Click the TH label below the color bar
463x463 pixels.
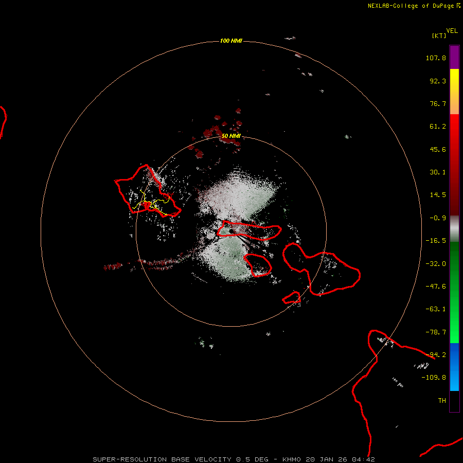tap(442, 400)
